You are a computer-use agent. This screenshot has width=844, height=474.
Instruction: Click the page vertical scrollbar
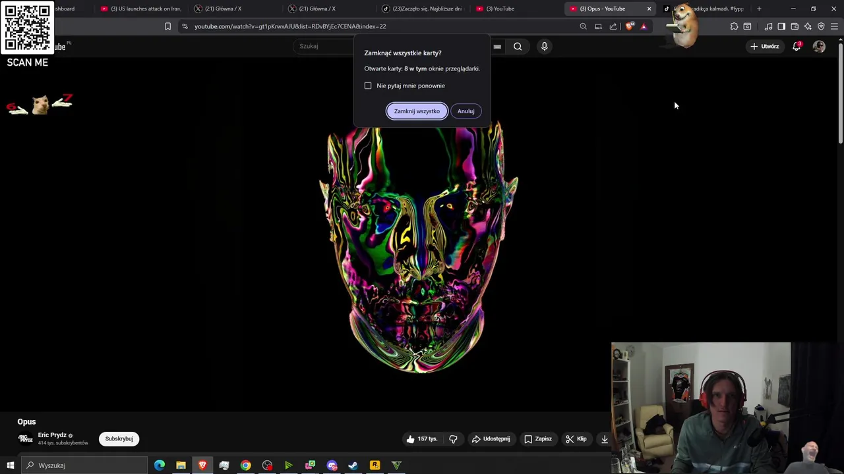840,92
